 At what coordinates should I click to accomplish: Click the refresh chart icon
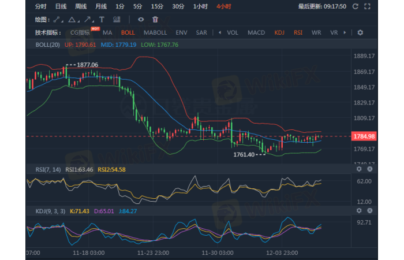coord(354,6)
